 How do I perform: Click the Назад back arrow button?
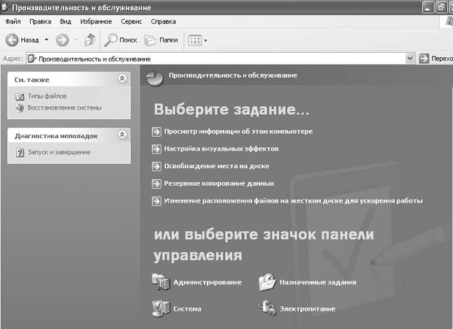tap(22, 39)
